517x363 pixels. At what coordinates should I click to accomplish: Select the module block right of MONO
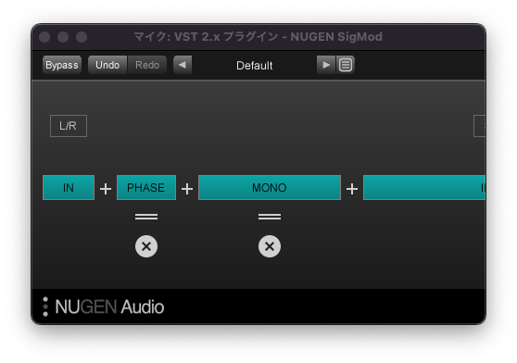(x=424, y=187)
